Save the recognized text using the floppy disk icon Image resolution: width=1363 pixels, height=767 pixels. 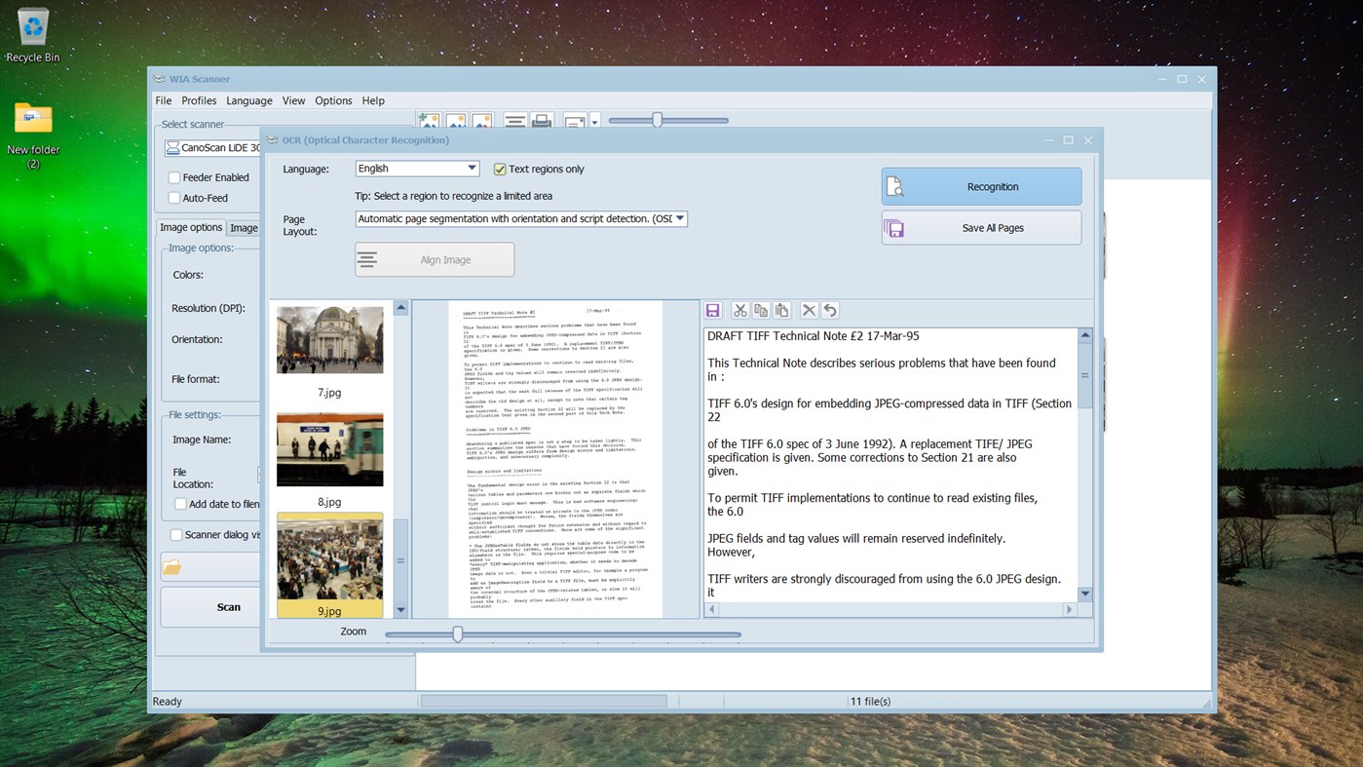[712, 310]
